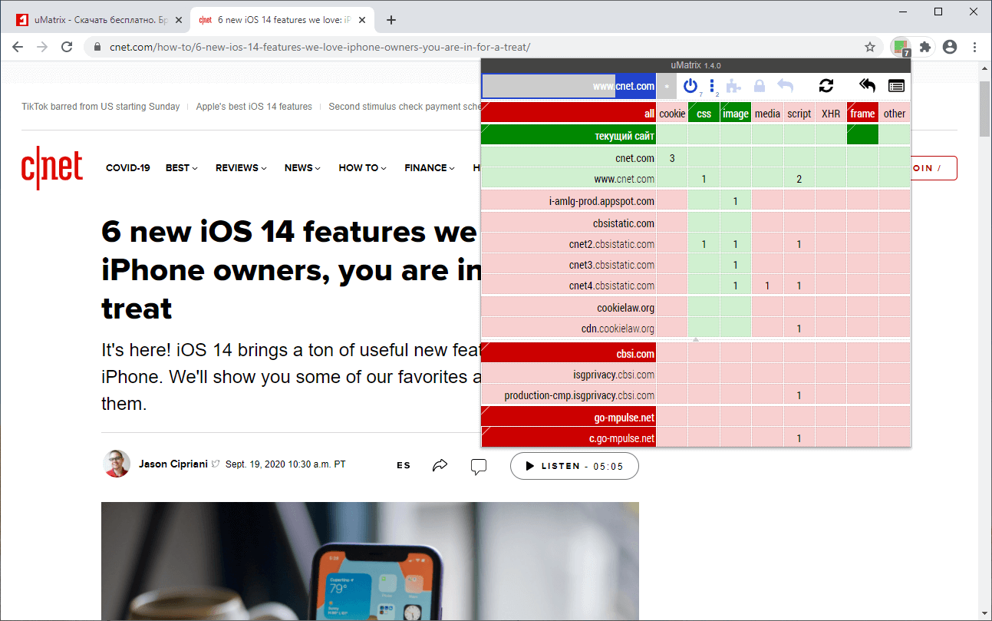Toggle the script column header
992x621 pixels.
coord(799,113)
